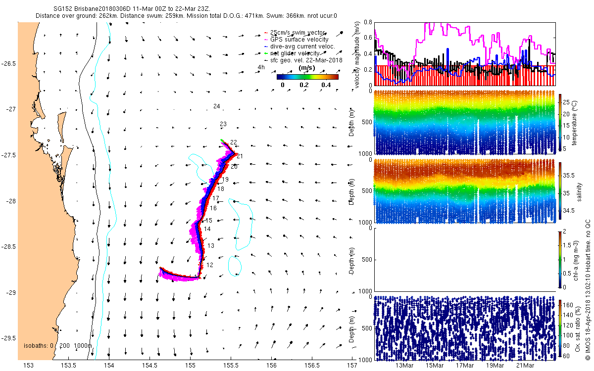Click the 'isobaths: 0 200 1000m' label
594x371 pixels.
click(x=58, y=345)
